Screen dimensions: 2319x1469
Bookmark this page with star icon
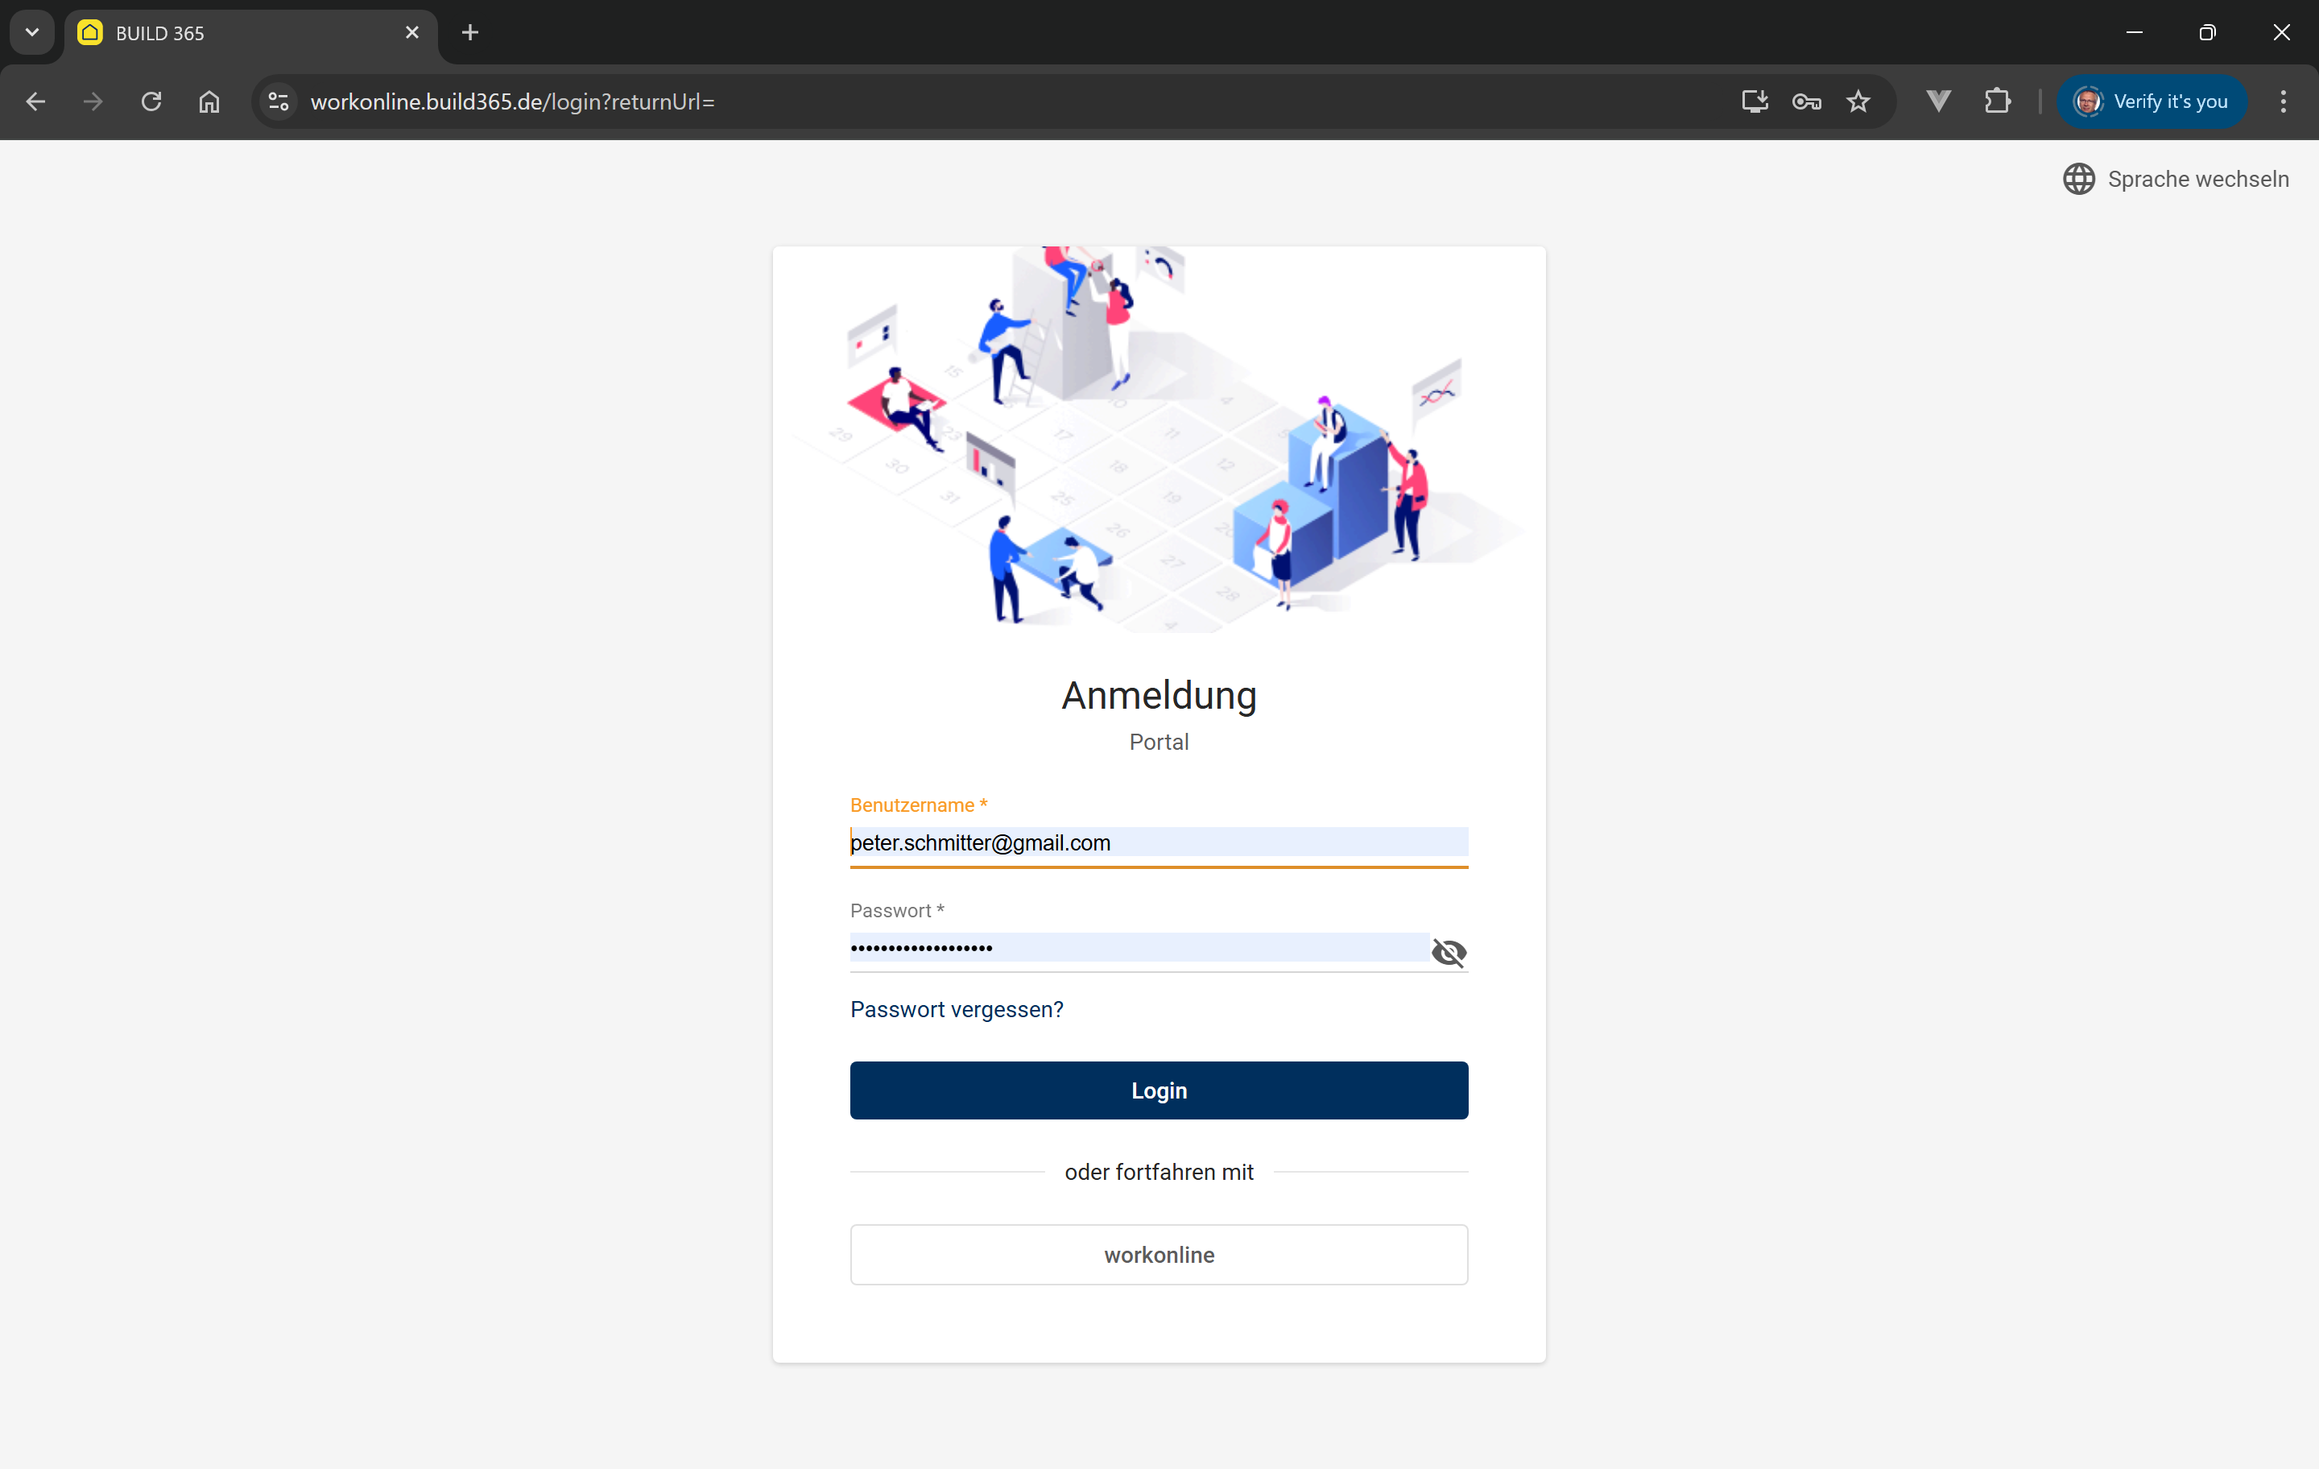tap(1858, 101)
